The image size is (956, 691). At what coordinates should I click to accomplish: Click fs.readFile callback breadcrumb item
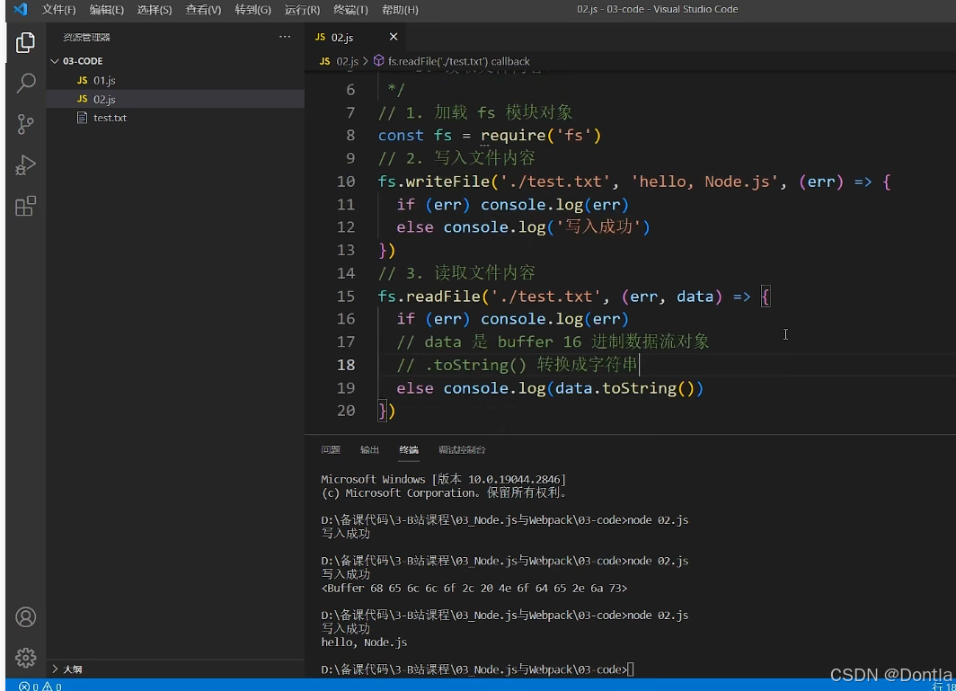[x=458, y=61]
